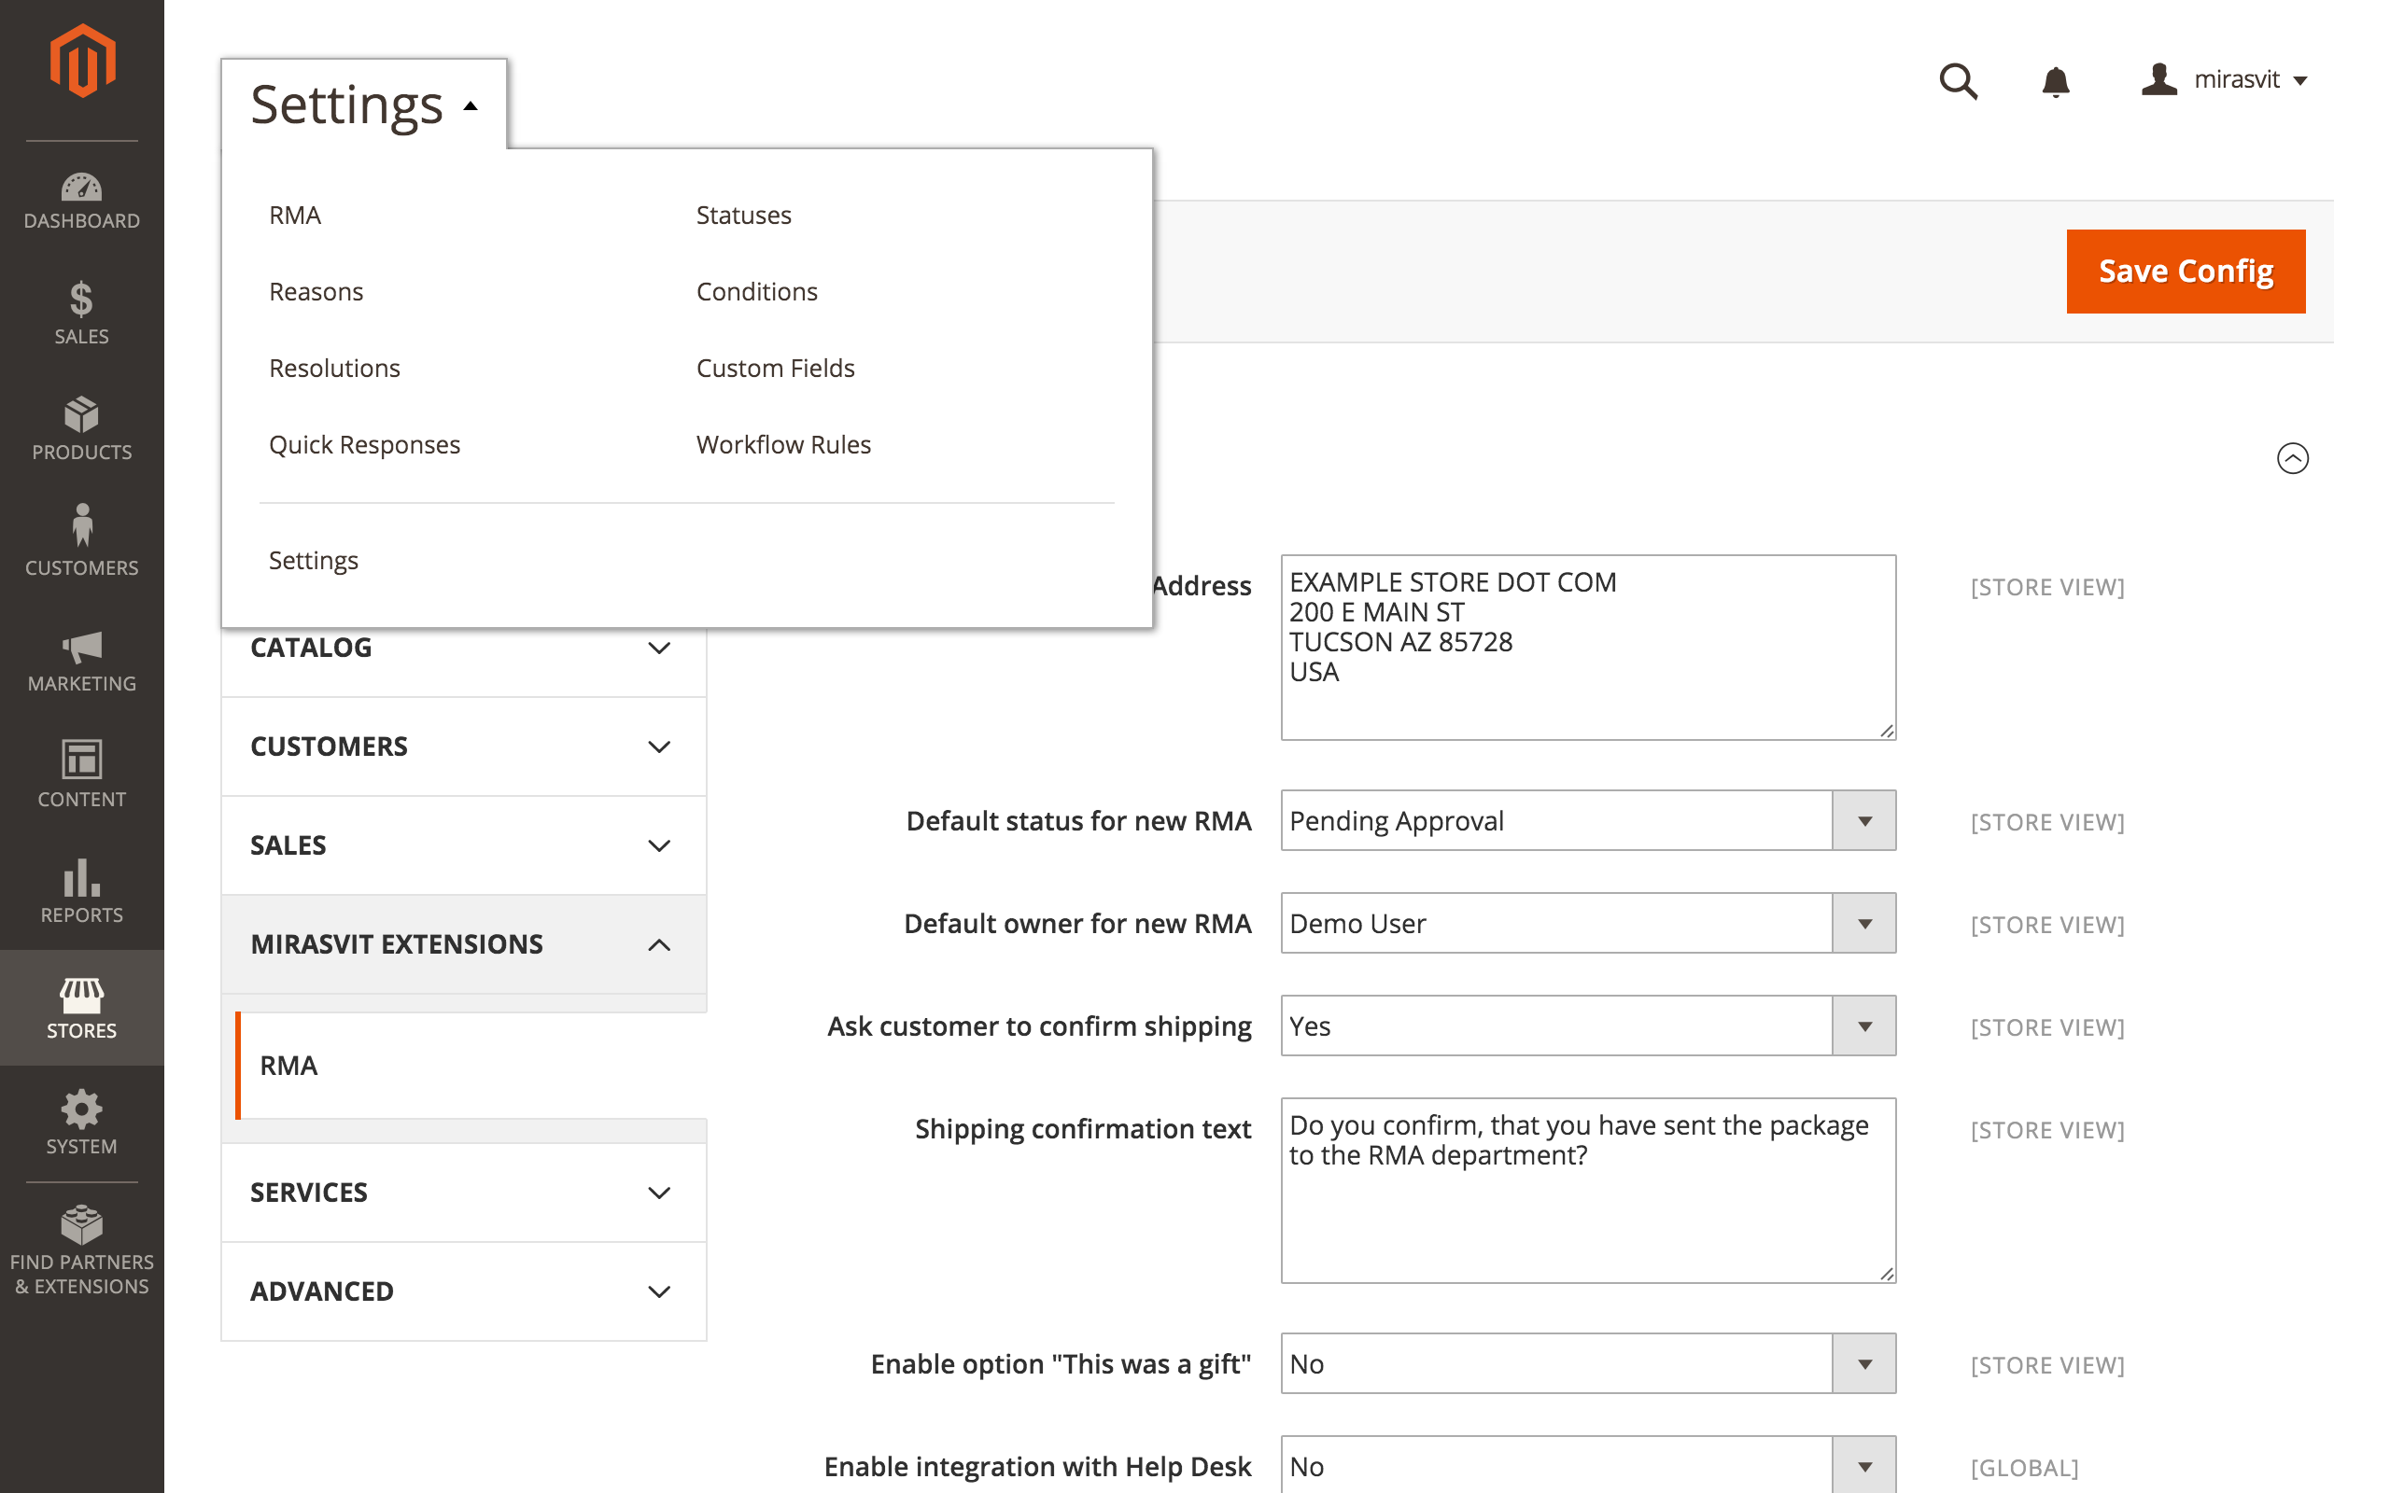Expand the SERVICES config section
The image size is (2390, 1493).
(463, 1192)
